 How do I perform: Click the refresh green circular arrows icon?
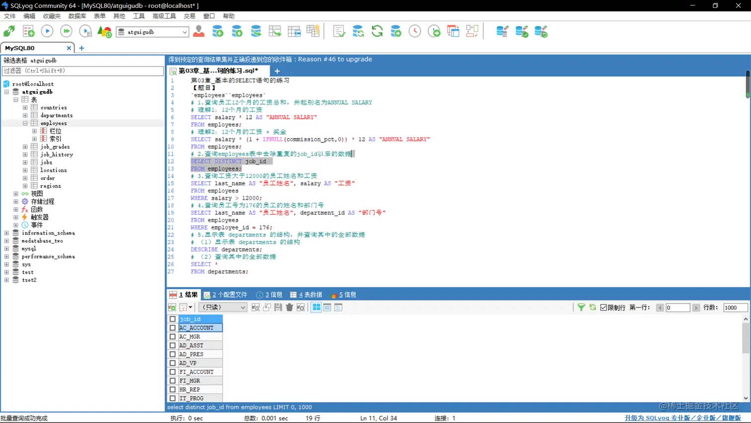pos(377,31)
